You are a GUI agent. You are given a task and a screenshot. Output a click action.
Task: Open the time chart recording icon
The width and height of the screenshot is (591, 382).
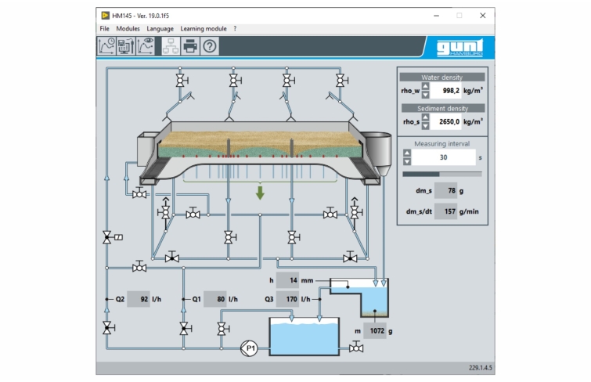tap(106, 46)
